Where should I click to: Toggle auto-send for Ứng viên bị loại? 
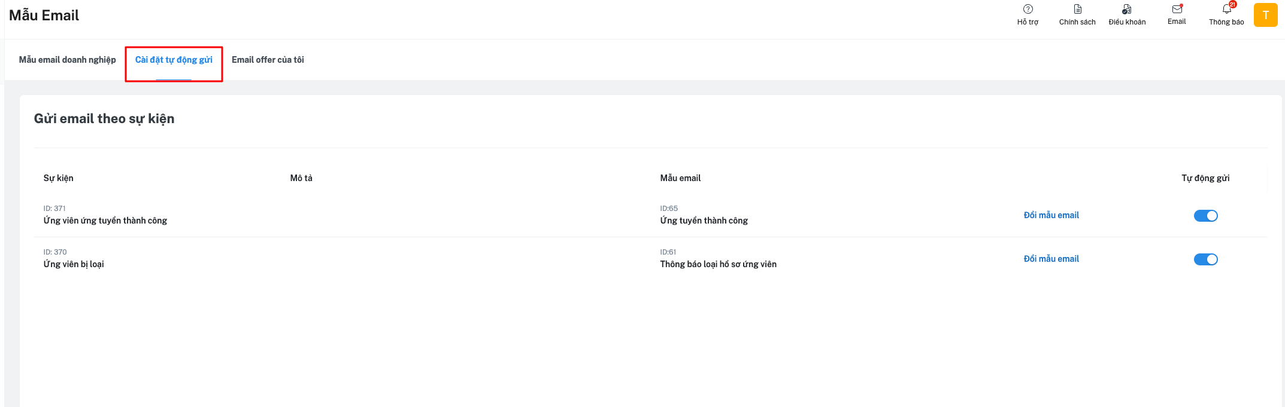tap(1205, 259)
